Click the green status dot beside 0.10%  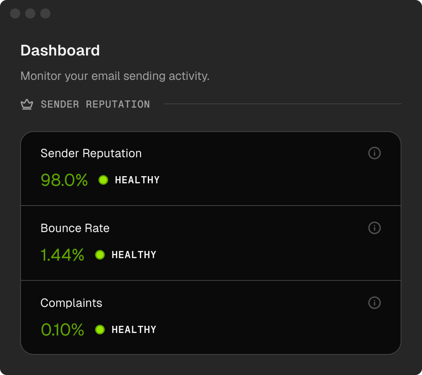100,330
